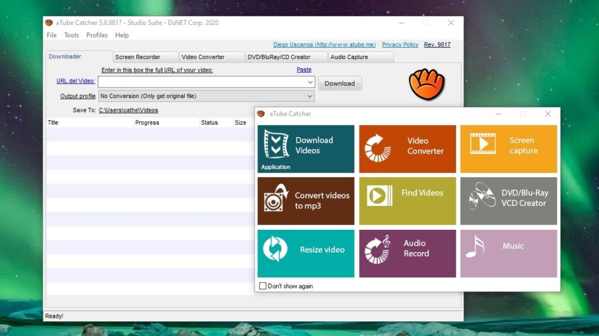
Task: Start the DVD/Blu-Ray VCD Creator
Action: [x=508, y=201]
